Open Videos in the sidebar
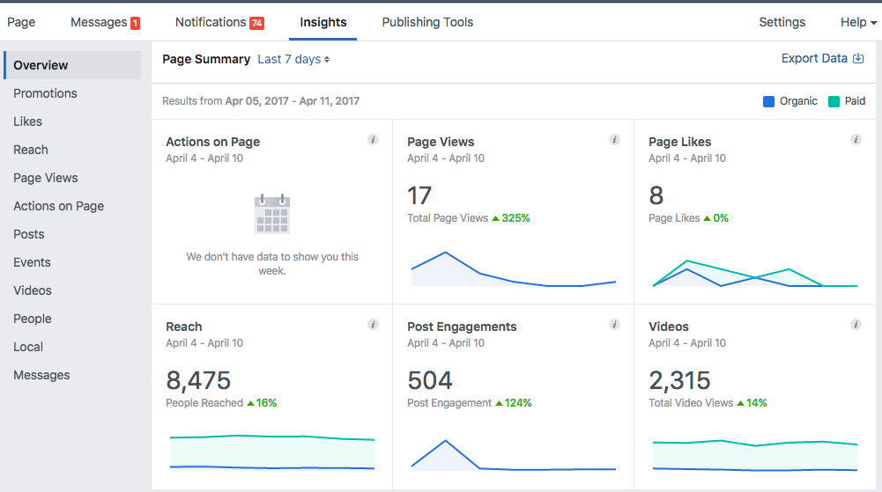The image size is (882, 492). [33, 290]
